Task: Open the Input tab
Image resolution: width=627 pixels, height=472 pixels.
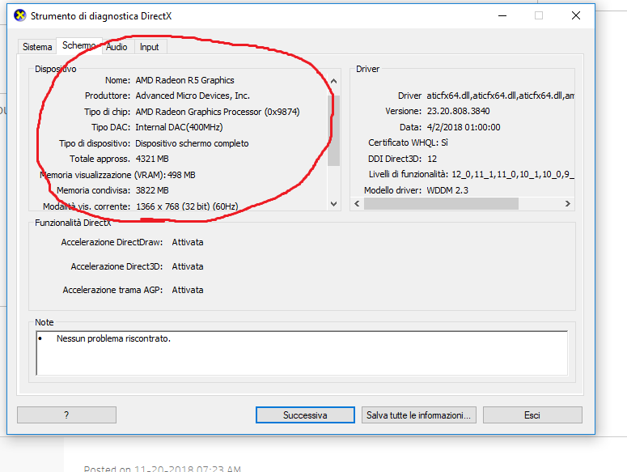Action: tap(150, 47)
